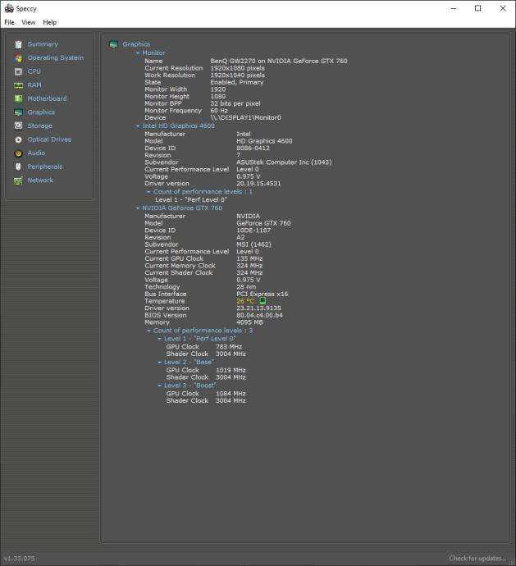This screenshot has height=566, width=516.
Task: Collapse the NVIDIA GeForce GTX 760 section
Action: (x=138, y=208)
